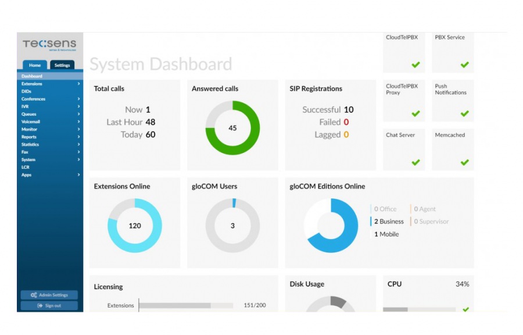Click the Memcached status checkmark
Screen dimensions: 523x335
click(465, 162)
